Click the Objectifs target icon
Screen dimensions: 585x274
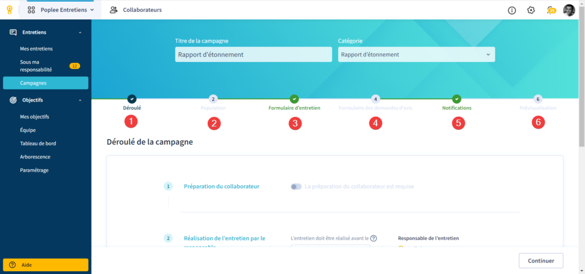pyautogui.click(x=13, y=100)
